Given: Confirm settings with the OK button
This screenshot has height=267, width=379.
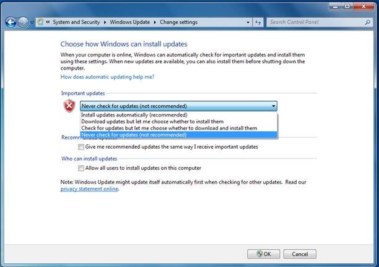Looking at the screenshot, I should click(x=263, y=254).
